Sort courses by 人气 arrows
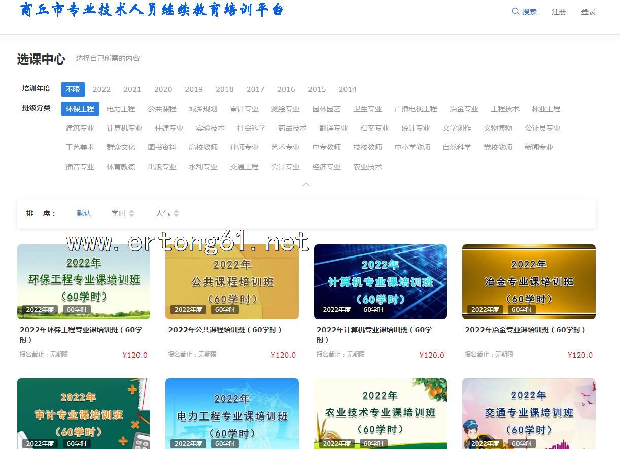Screen dimensions: 620x449 [176, 213]
